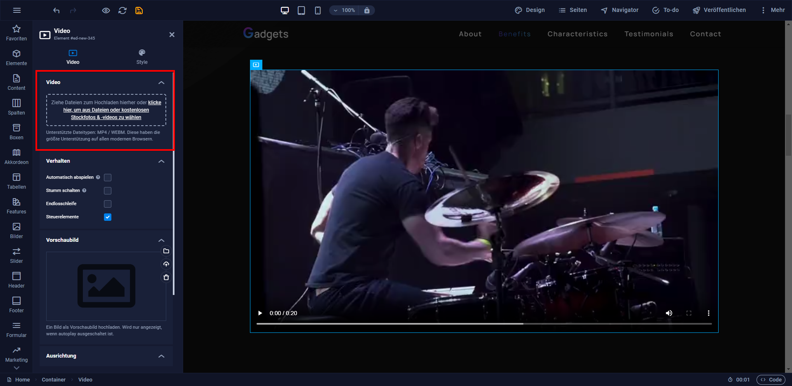Open Slider in the sidebar
The height and width of the screenshot is (386, 792).
[x=16, y=255]
